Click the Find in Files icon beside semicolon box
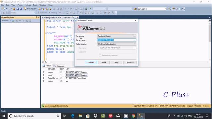Viewport: 212px width, 119px height. tap(135, 9)
